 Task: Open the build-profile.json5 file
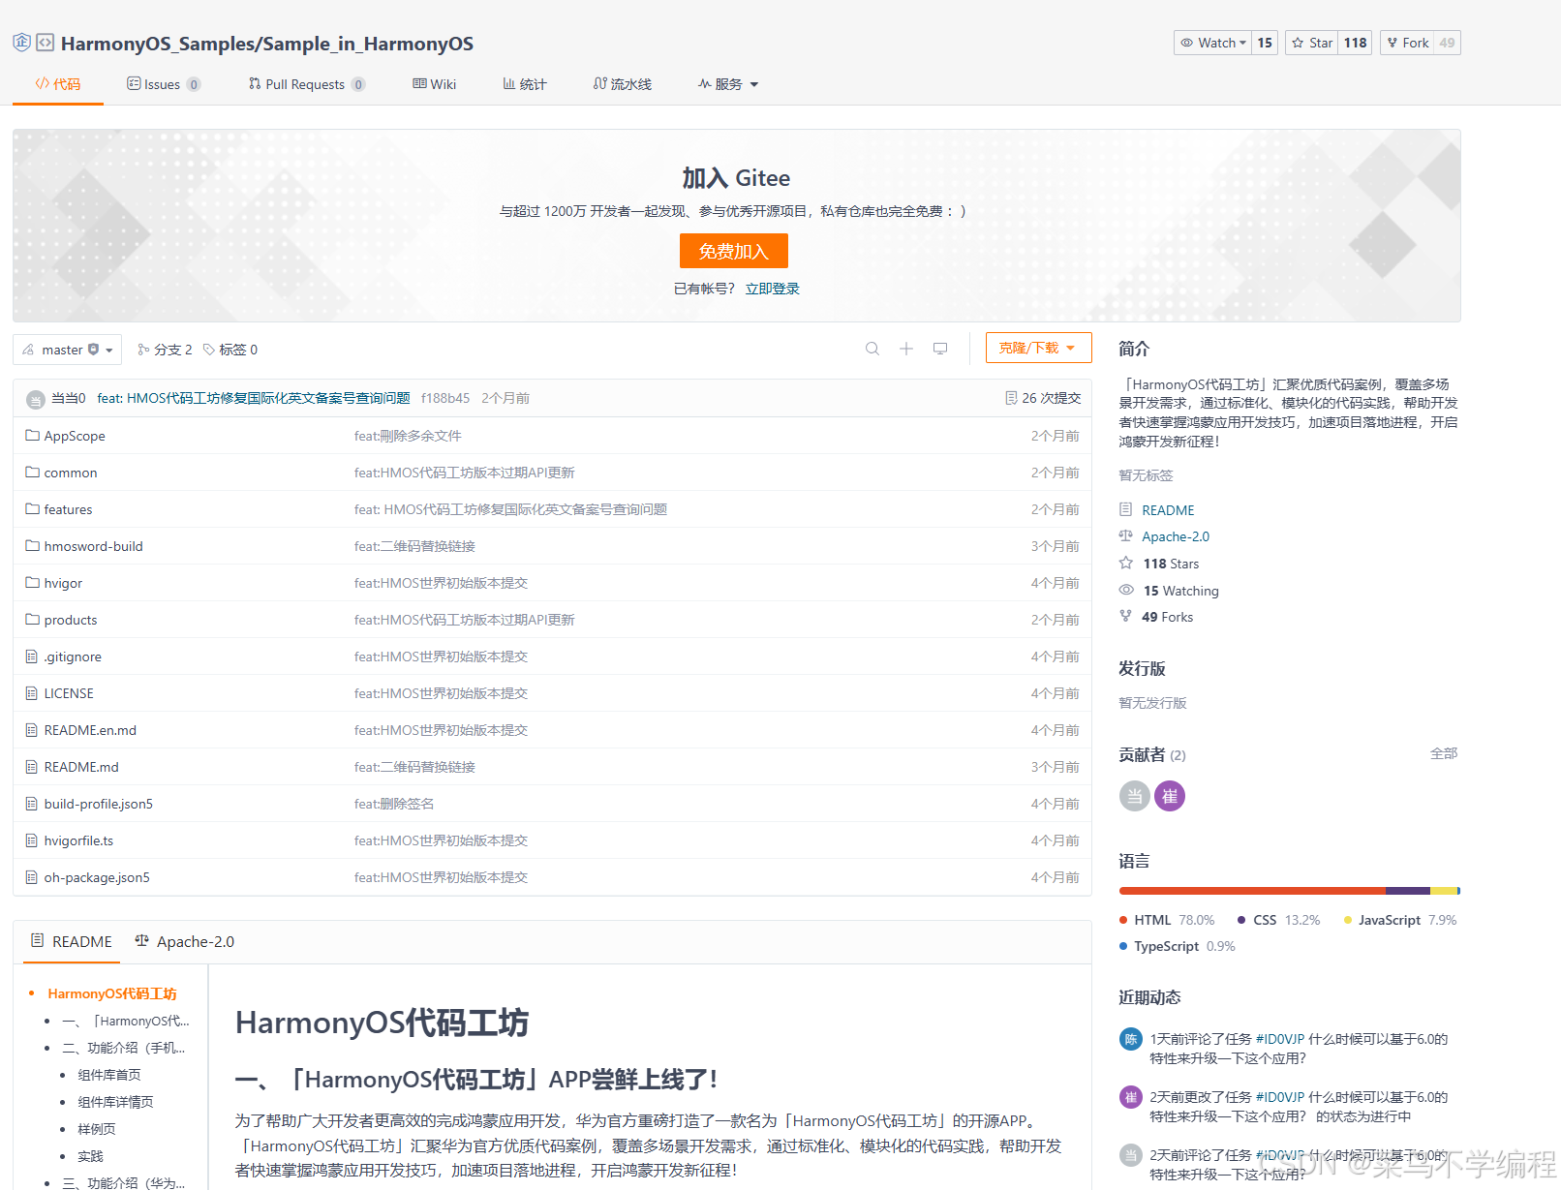click(99, 804)
